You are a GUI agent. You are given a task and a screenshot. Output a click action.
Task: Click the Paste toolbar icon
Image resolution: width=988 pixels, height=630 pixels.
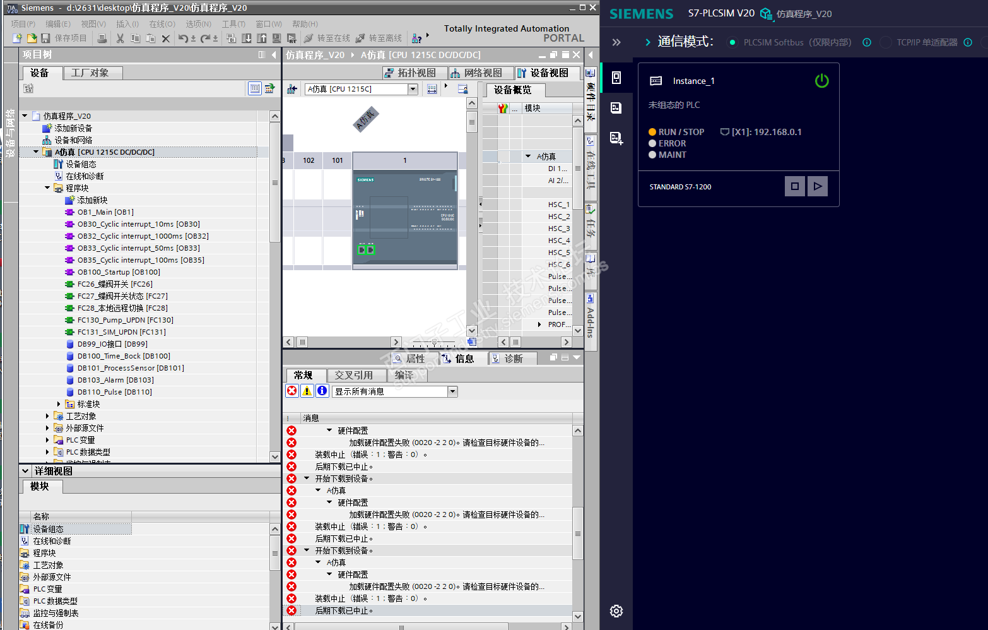(x=150, y=39)
